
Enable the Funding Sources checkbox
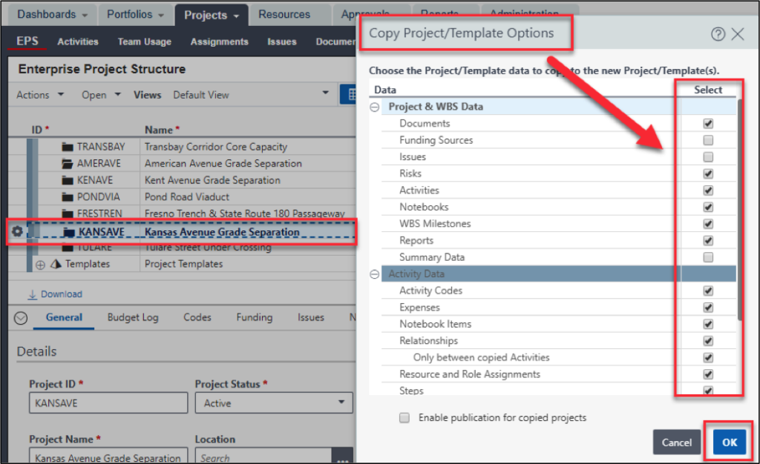tap(708, 140)
